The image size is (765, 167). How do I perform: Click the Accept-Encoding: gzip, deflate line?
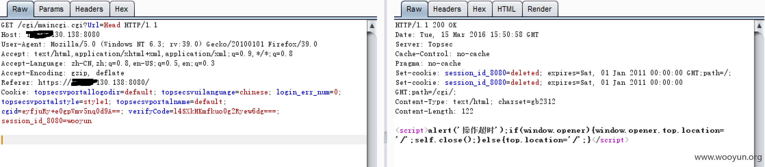pyautogui.click(x=63, y=73)
